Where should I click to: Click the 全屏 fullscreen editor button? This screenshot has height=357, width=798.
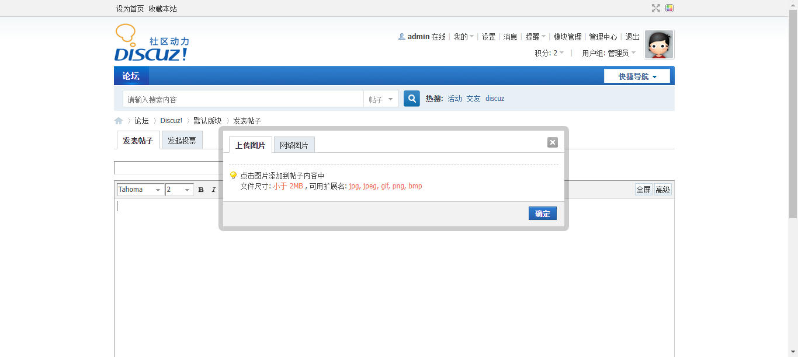[x=643, y=190]
